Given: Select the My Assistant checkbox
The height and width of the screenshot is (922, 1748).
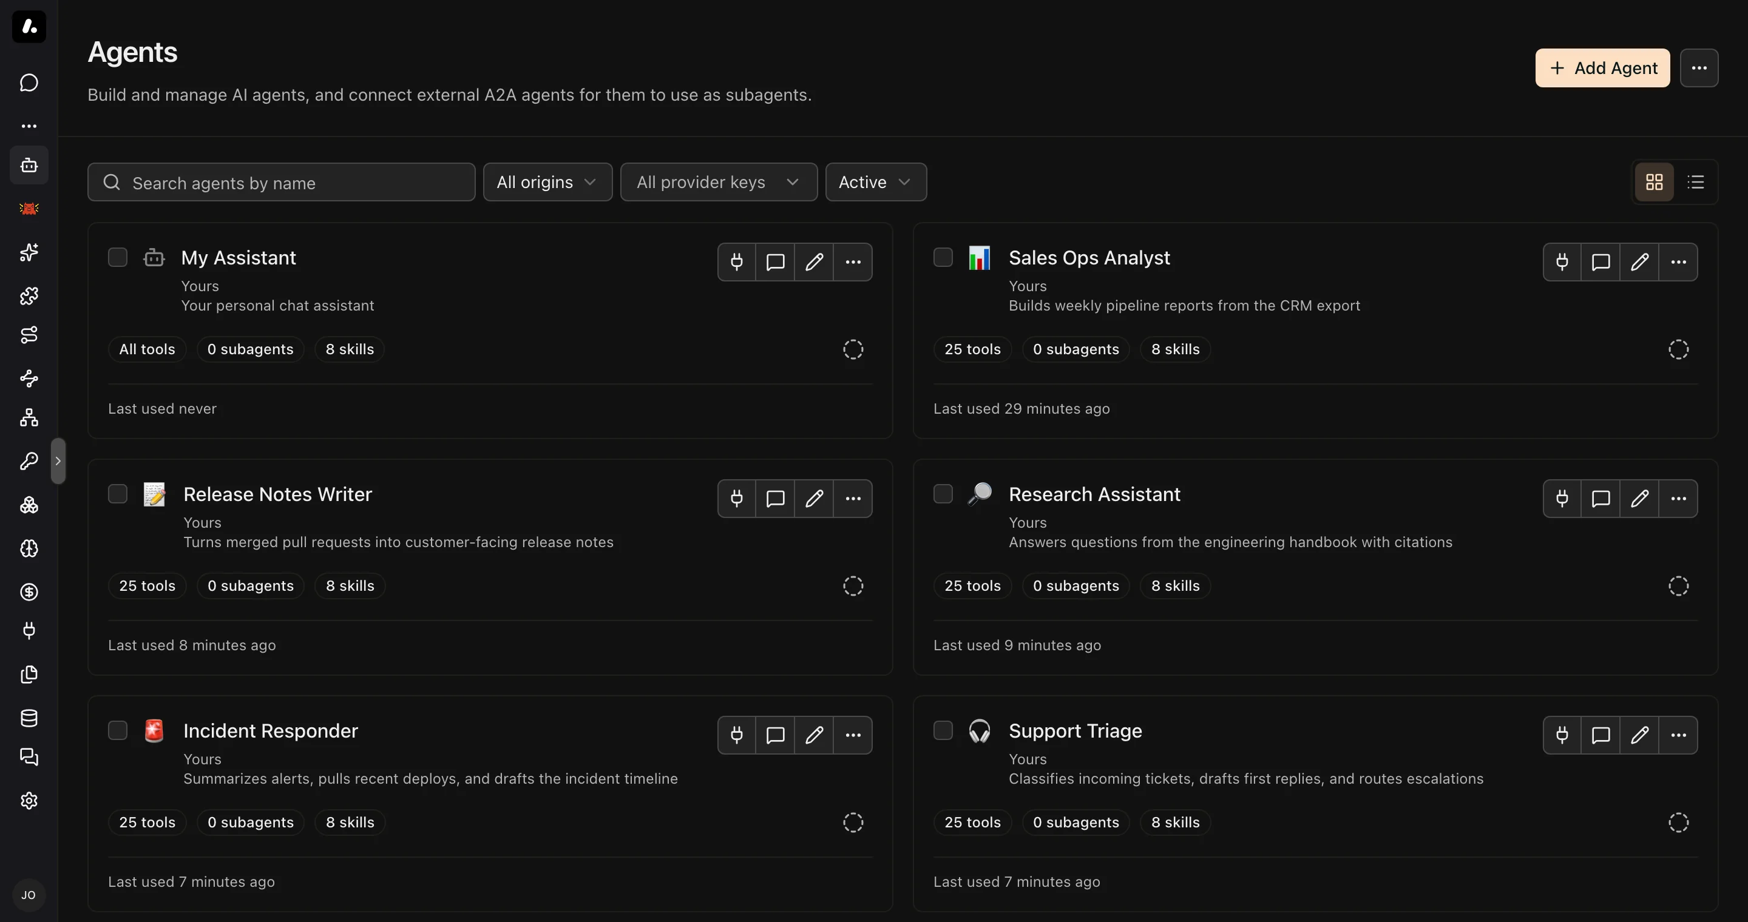Looking at the screenshot, I should [x=117, y=258].
